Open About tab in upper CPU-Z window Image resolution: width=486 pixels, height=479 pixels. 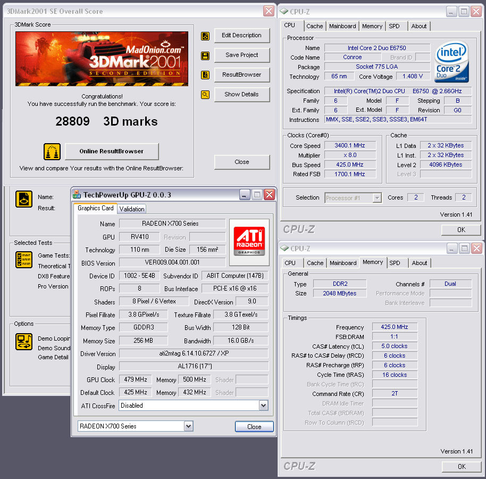(419, 27)
